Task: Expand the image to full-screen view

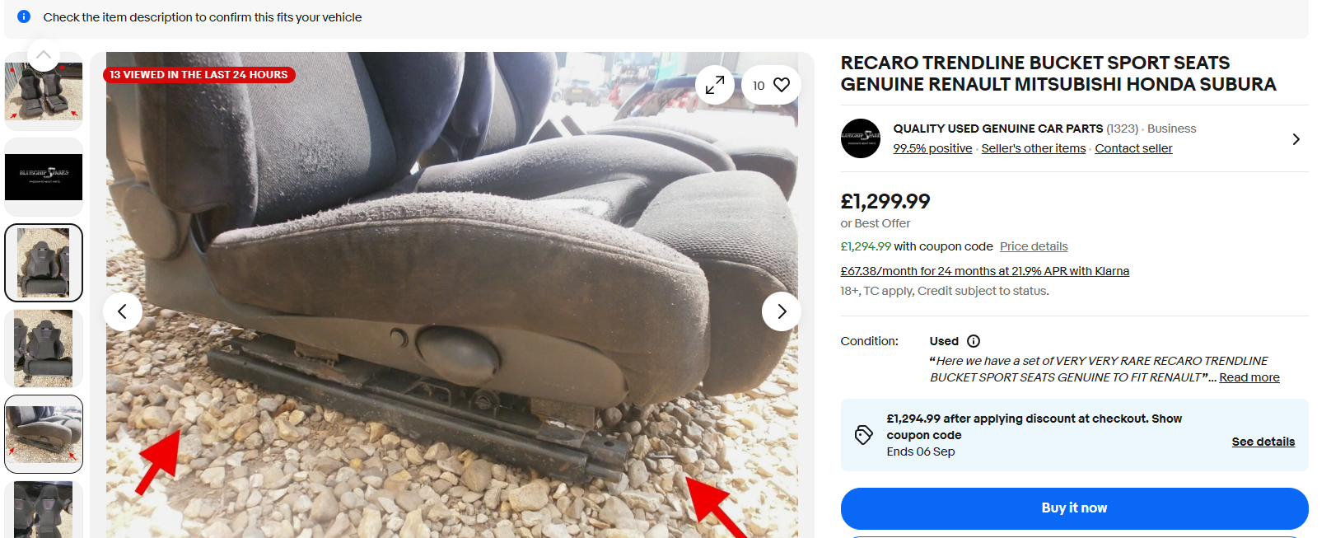Action: 715,85
